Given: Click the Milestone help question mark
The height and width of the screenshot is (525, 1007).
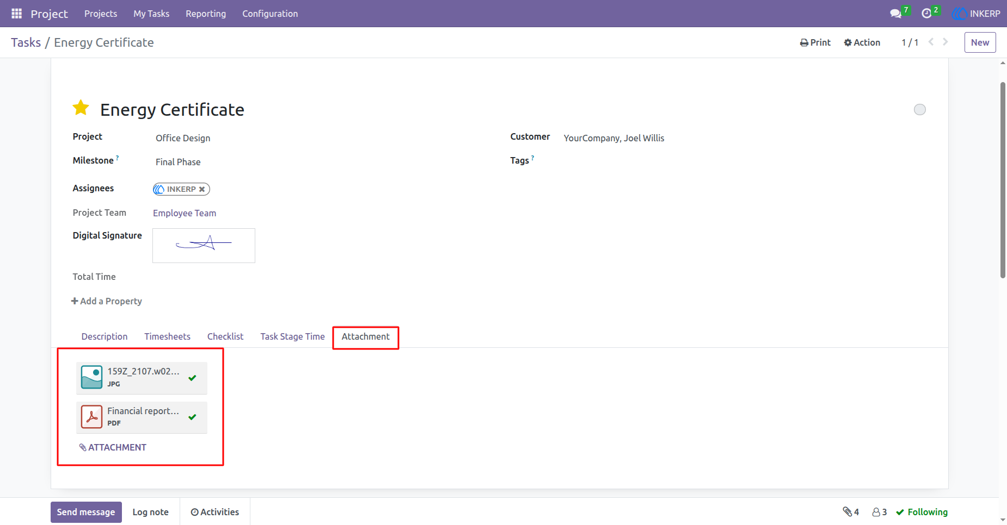Looking at the screenshot, I should click(117, 158).
